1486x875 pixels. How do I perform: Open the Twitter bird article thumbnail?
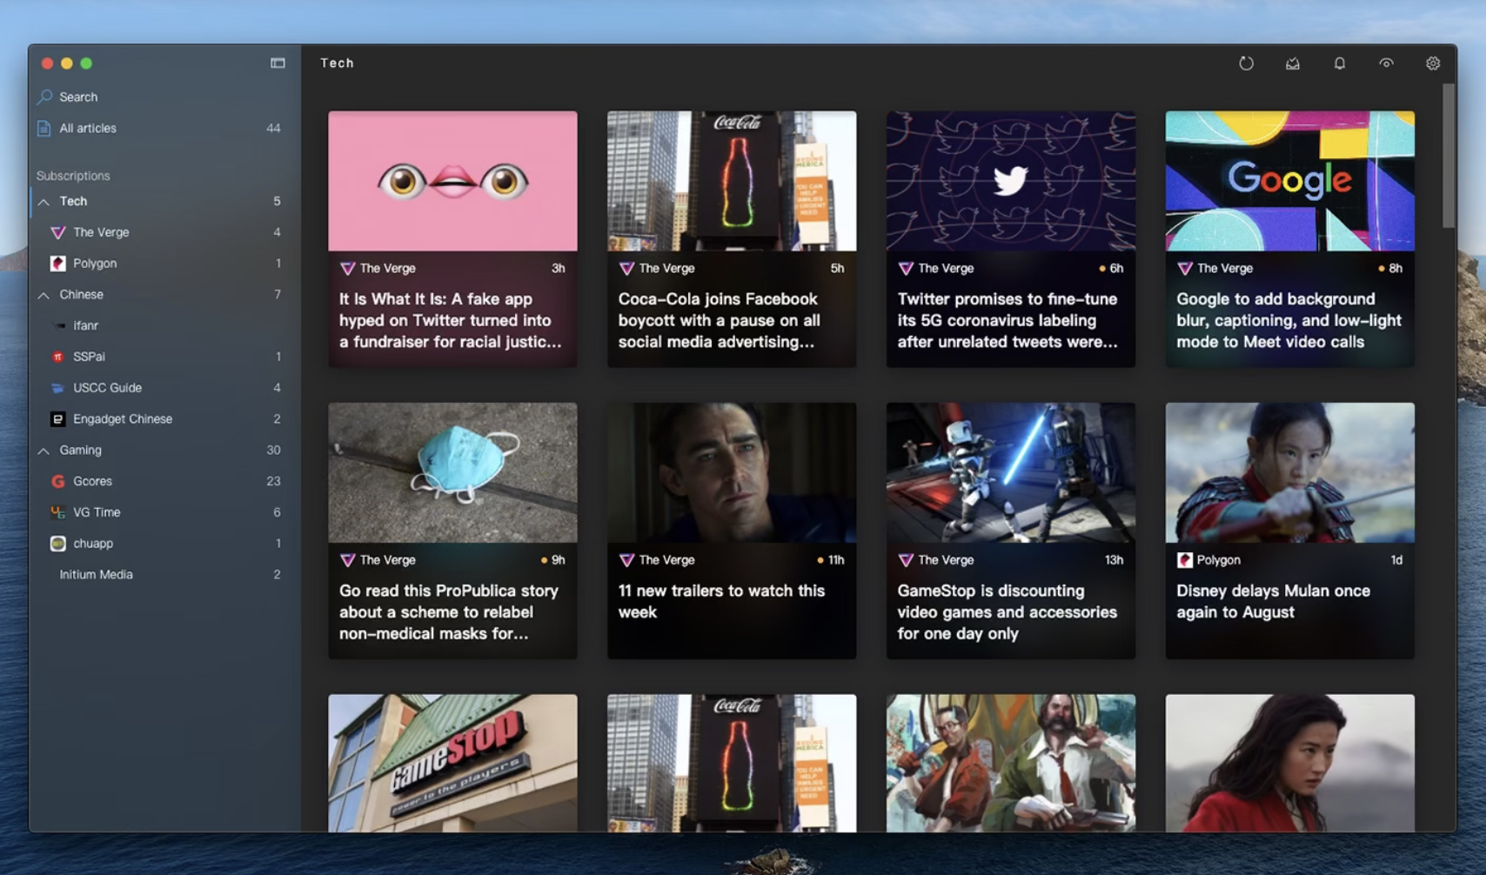tap(1011, 181)
